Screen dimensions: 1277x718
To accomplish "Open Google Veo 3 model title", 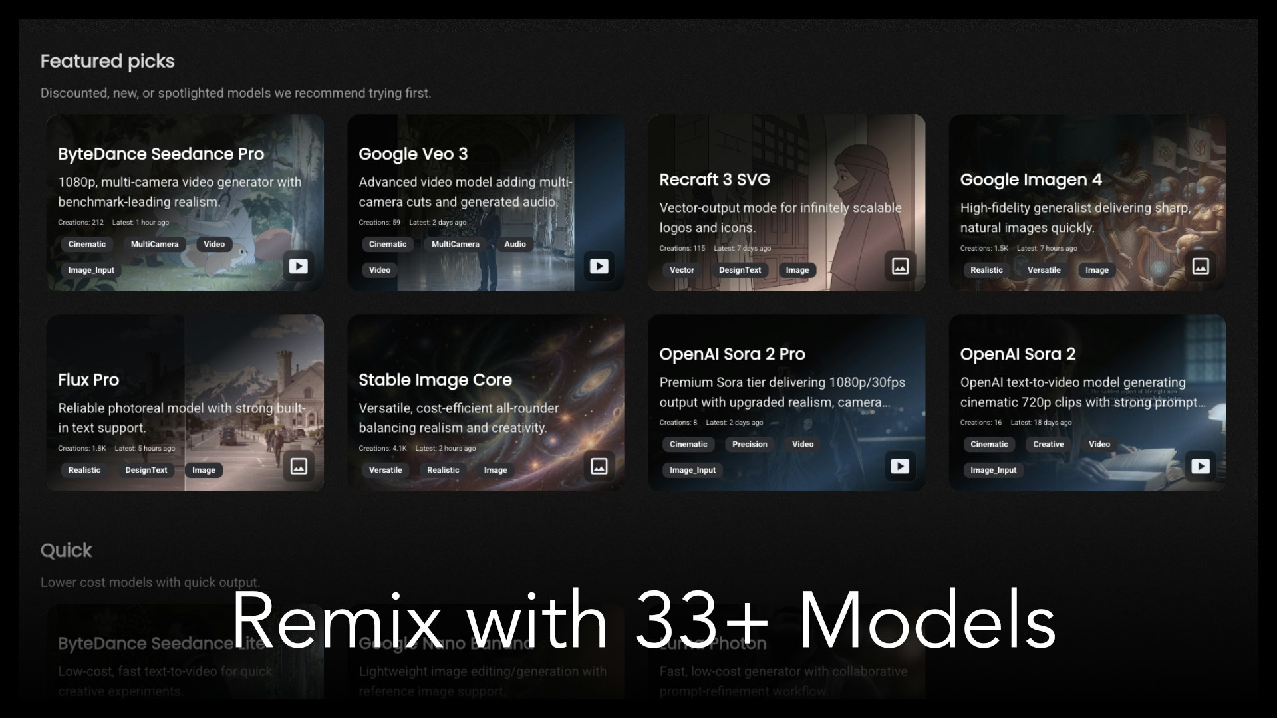I will [x=413, y=154].
